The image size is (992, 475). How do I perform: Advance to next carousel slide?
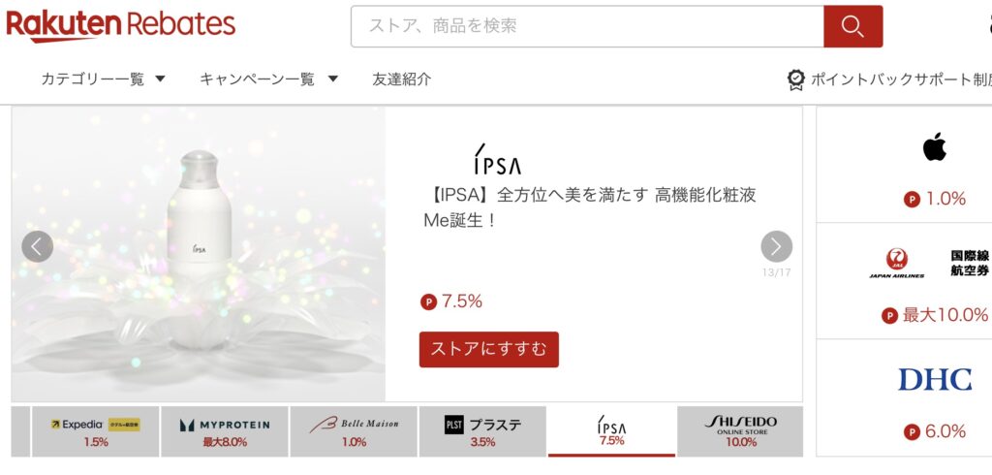click(776, 246)
